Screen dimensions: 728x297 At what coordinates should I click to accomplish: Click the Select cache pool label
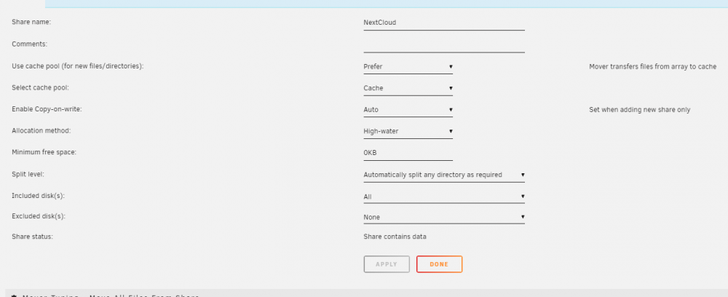pyautogui.click(x=40, y=87)
